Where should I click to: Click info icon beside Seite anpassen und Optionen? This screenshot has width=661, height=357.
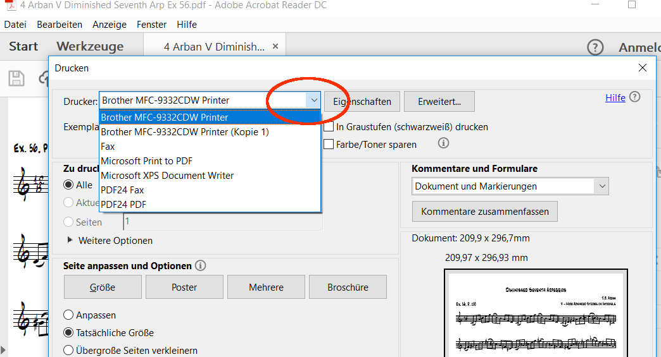201,266
